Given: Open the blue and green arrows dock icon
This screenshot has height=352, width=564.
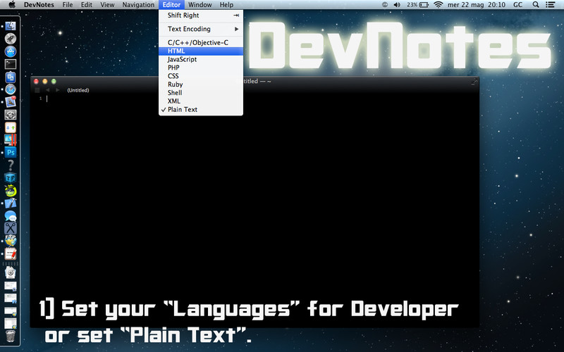Looking at the screenshot, I should point(11,127).
